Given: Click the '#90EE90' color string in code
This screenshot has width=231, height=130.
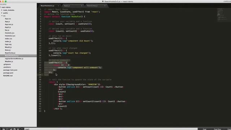Looking at the screenshot, I should (x=92, y=84).
